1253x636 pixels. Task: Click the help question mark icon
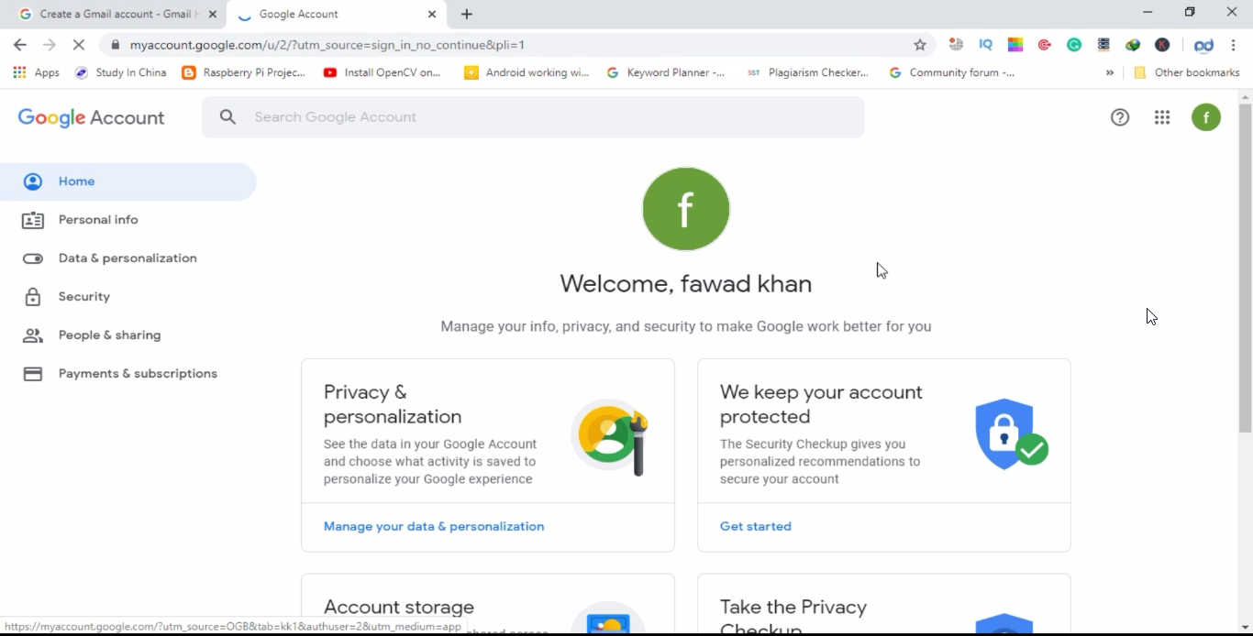click(1120, 117)
